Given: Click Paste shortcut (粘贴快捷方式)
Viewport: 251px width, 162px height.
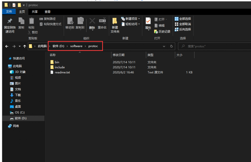Looking at the screenshot, I should click(50, 24).
